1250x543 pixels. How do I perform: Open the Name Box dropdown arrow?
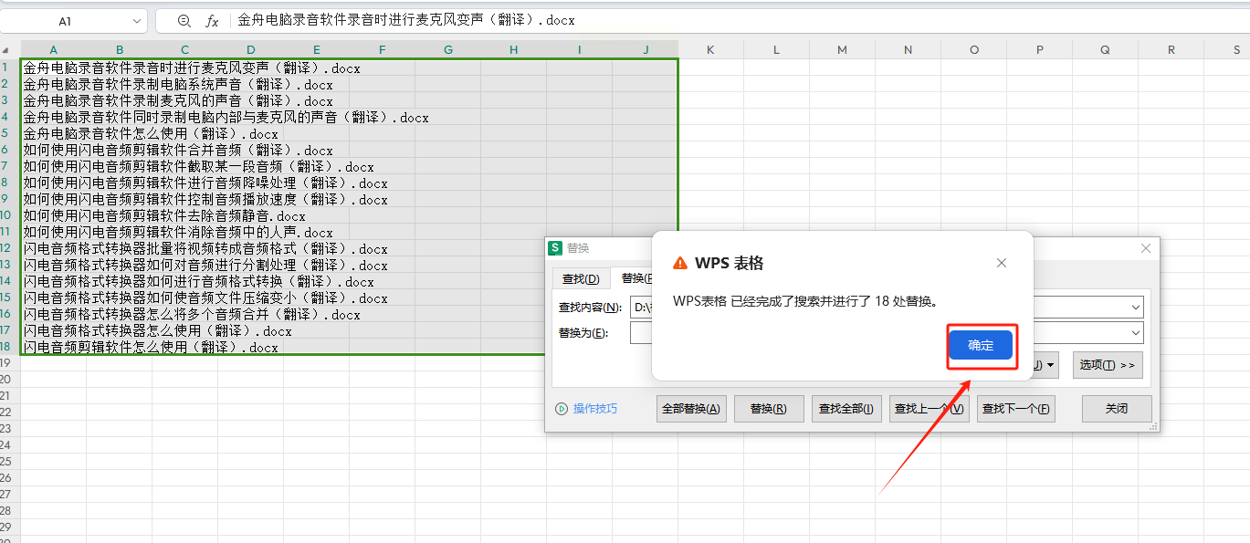[137, 20]
